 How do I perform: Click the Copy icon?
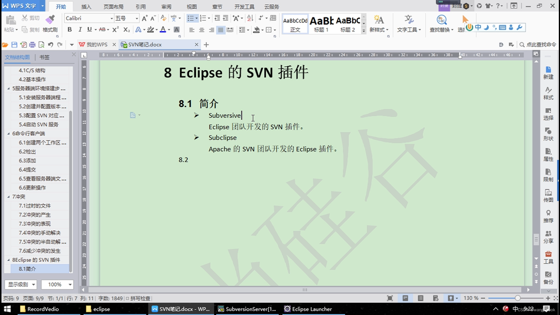[x=25, y=29]
